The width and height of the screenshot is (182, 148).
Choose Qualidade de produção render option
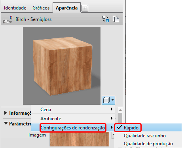point(148,144)
